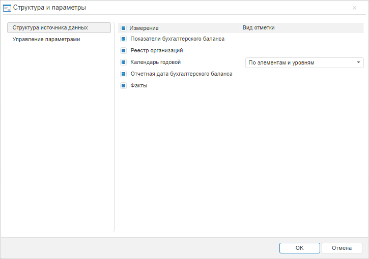Disable the Календарь годовой checkbox
This screenshot has width=369, height=259.
(x=123, y=62)
